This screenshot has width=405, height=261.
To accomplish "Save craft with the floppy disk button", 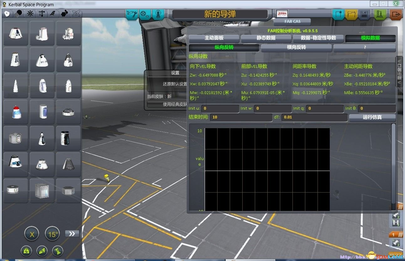I will 364,14.
